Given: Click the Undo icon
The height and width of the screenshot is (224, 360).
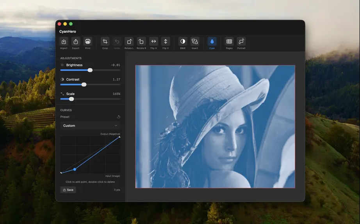Looking at the screenshot, I should [117, 41].
